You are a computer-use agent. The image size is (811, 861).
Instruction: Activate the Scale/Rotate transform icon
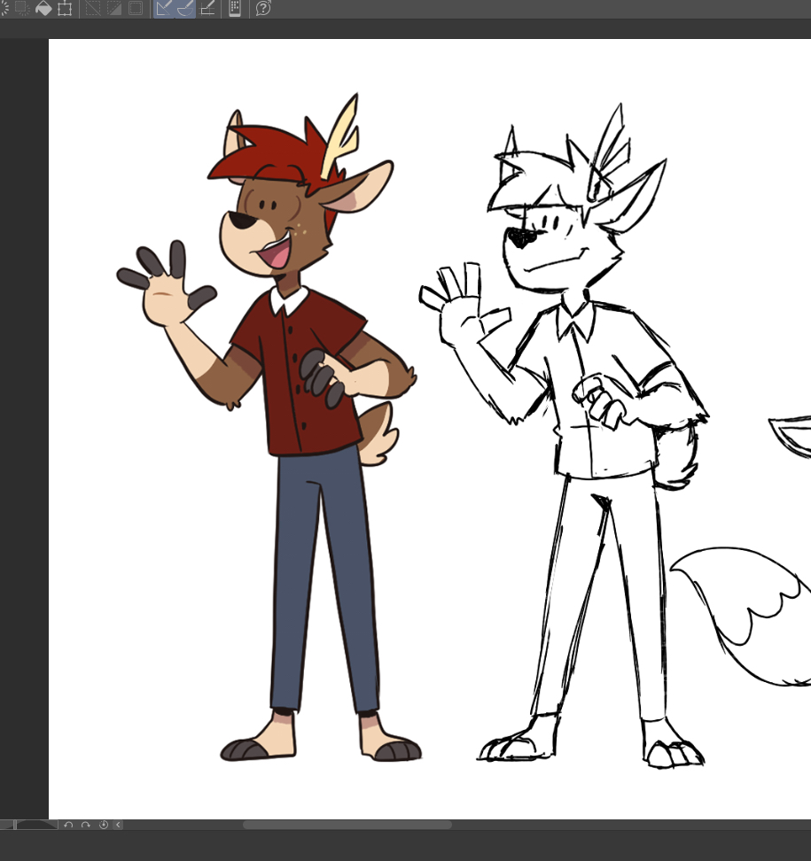[65, 8]
